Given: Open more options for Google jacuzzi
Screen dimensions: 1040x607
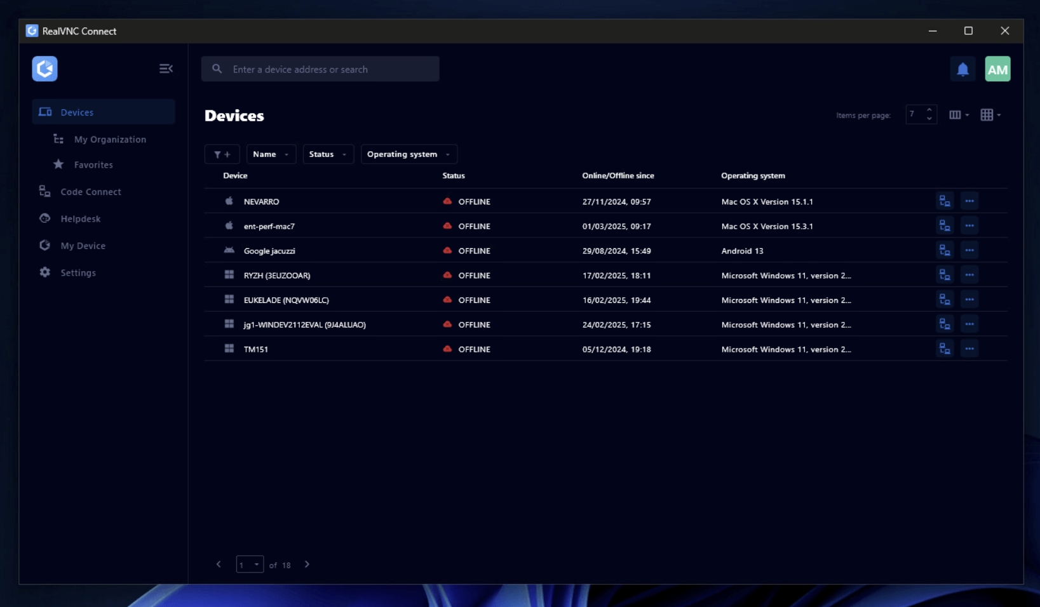Looking at the screenshot, I should click(969, 251).
